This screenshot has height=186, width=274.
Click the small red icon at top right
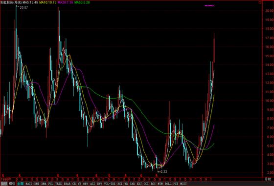(x=260, y=2)
